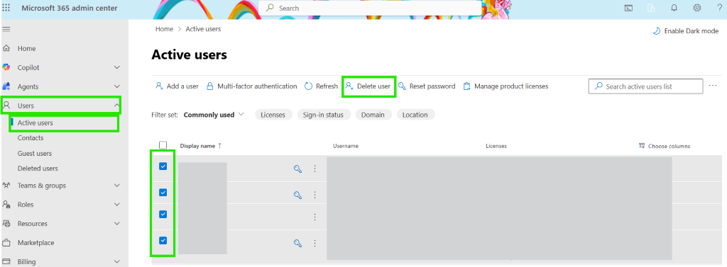Open the app launcher waffle icon
727x267 pixels.
(6, 8)
